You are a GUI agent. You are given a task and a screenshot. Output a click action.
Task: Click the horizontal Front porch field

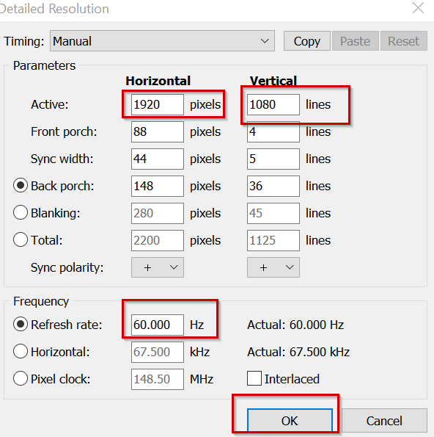(x=158, y=131)
